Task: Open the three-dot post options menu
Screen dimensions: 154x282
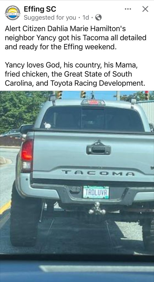Action: point(128,9)
